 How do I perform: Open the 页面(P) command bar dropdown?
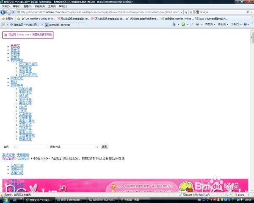(210, 24)
